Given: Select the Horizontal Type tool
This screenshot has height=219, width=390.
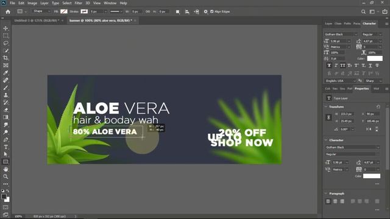Looking at the screenshot, I should [x=5, y=147].
